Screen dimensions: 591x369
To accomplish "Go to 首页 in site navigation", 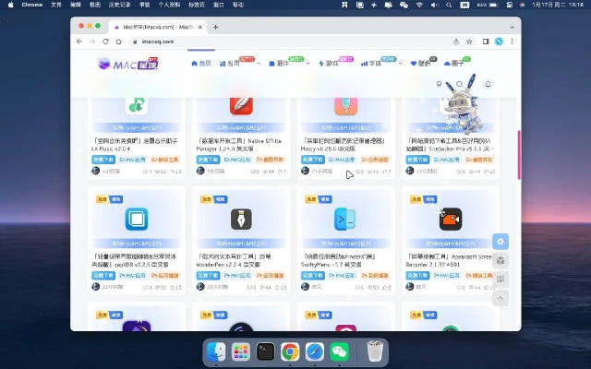I will 200,64.
